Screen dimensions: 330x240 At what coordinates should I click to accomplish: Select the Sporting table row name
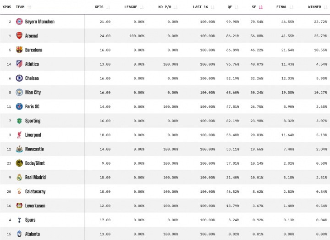(33, 121)
